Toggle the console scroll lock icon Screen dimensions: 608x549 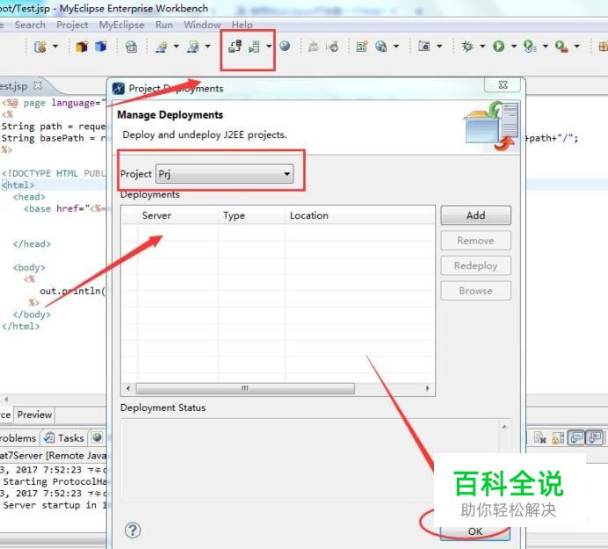click(x=558, y=438)
